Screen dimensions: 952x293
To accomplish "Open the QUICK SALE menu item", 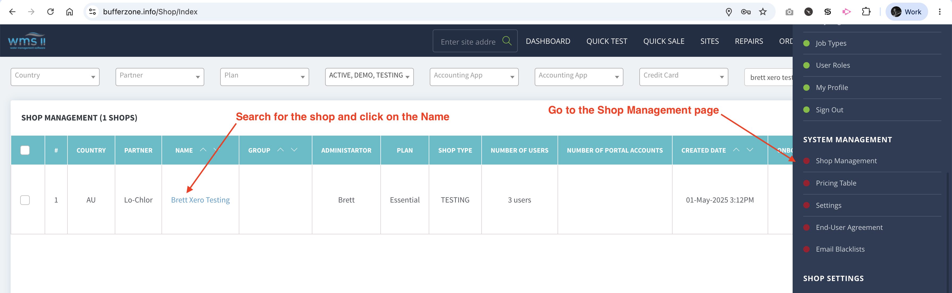I will pyautogui.click(x=664, y=41).
